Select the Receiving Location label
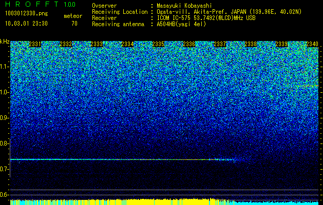The width and height of the screenshot is (323, 205). click(120, 12)
